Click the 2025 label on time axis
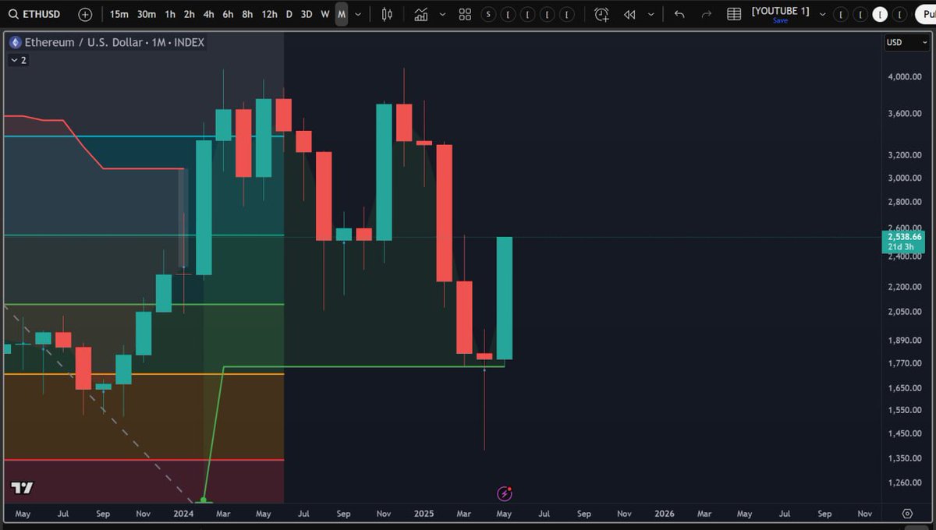Screen dimensions: 936x530 pyautogui.click(x=424, y=514)
